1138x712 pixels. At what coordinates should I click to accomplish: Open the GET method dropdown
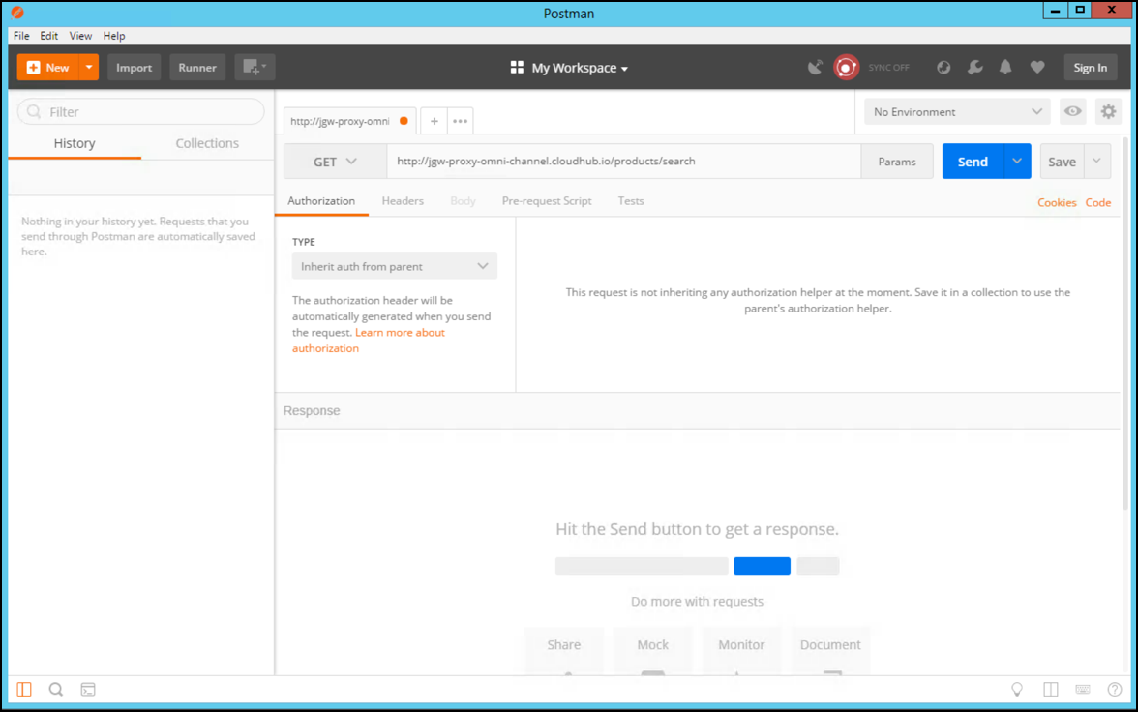[335, 162]
